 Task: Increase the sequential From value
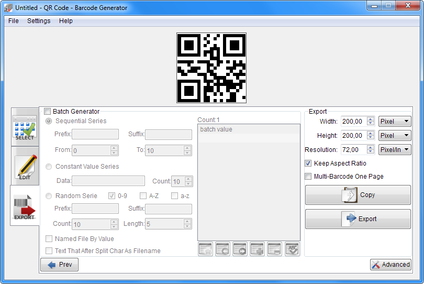click(114, 148)
